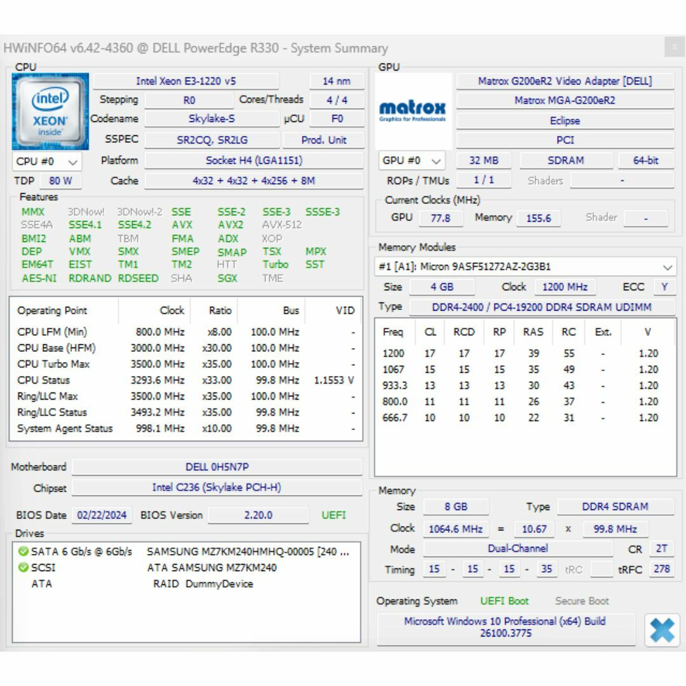Click the Intel Xeon E3-1220 v5 processor name field
Image resolution: width=686 pixels, height=686 pixels.
click(x=186, y=81)
